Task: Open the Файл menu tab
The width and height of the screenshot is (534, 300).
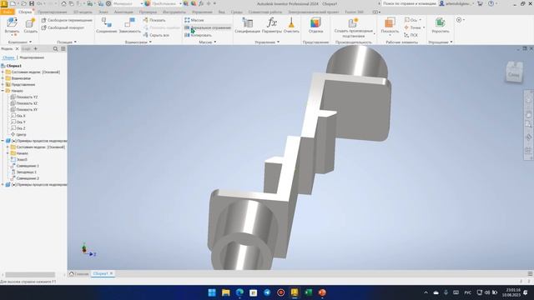Action: [8, 12]
